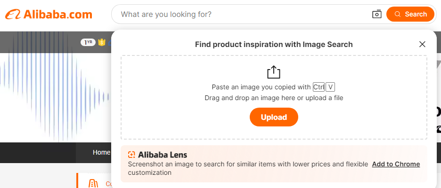Click the V key hint
This screenshot has height=188, width=441.
330,87
